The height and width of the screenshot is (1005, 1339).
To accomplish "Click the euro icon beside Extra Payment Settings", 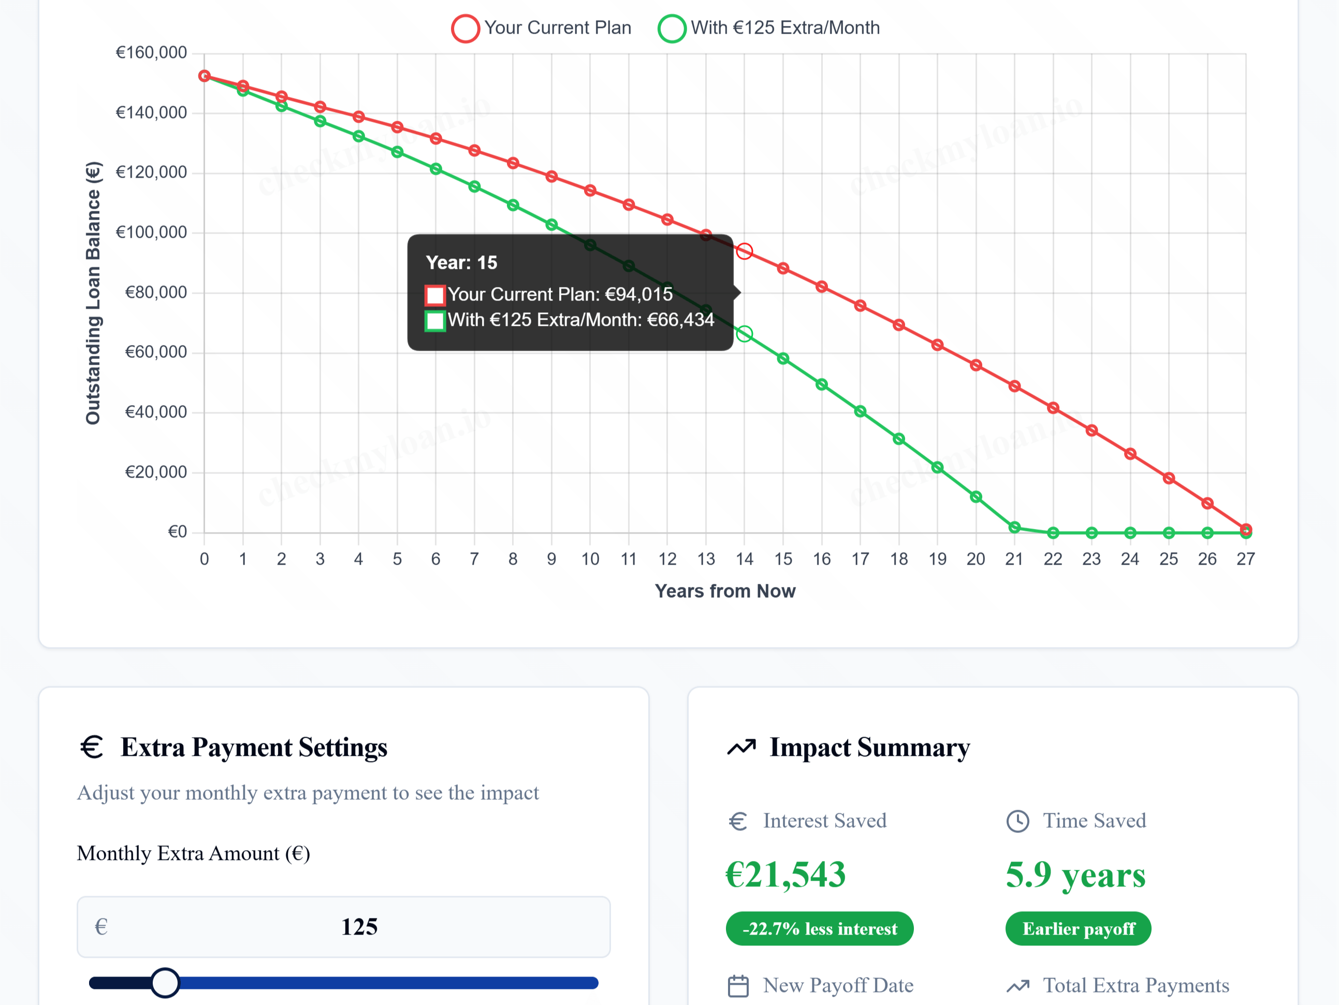I will click(91, 748).
